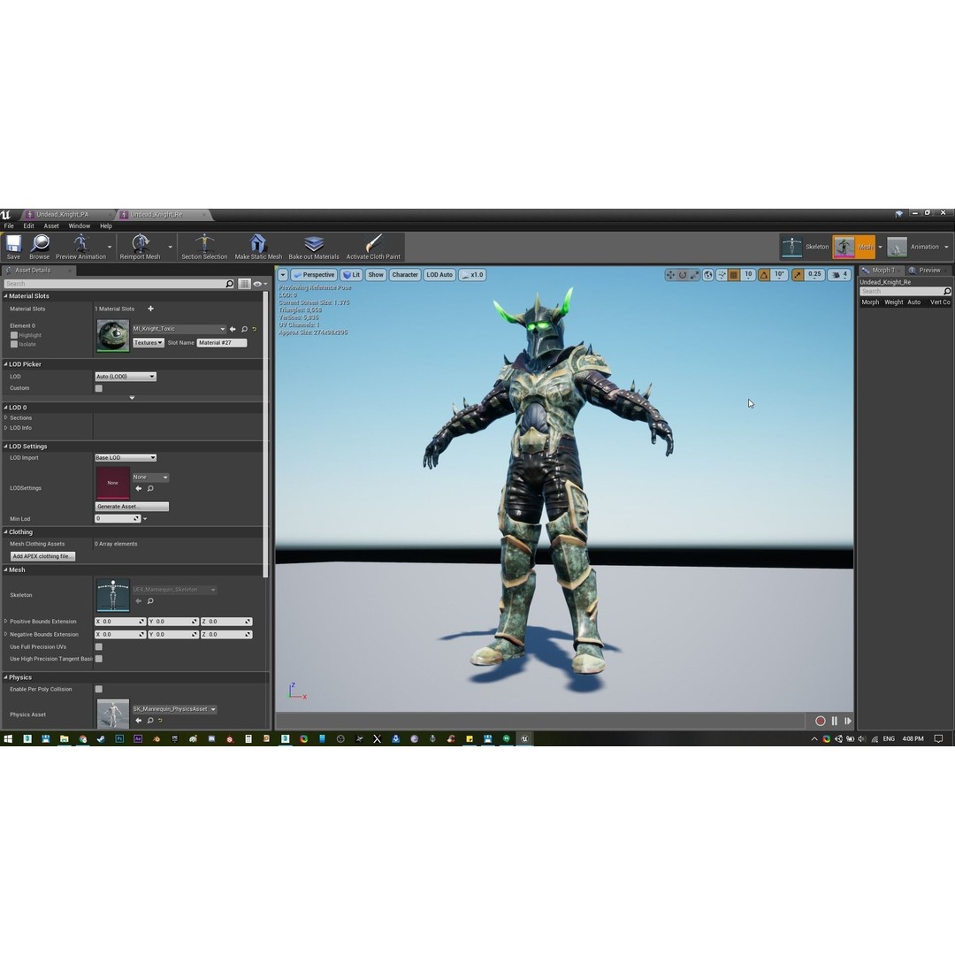Click the surface snapping icon in viewport
Image resolution: width=955 pixels, height=955 pixels.
click(x=722, y=275)
